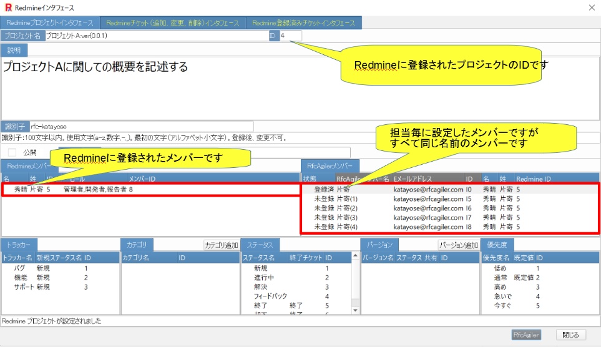Select the 解決 status row

[296, 287]
